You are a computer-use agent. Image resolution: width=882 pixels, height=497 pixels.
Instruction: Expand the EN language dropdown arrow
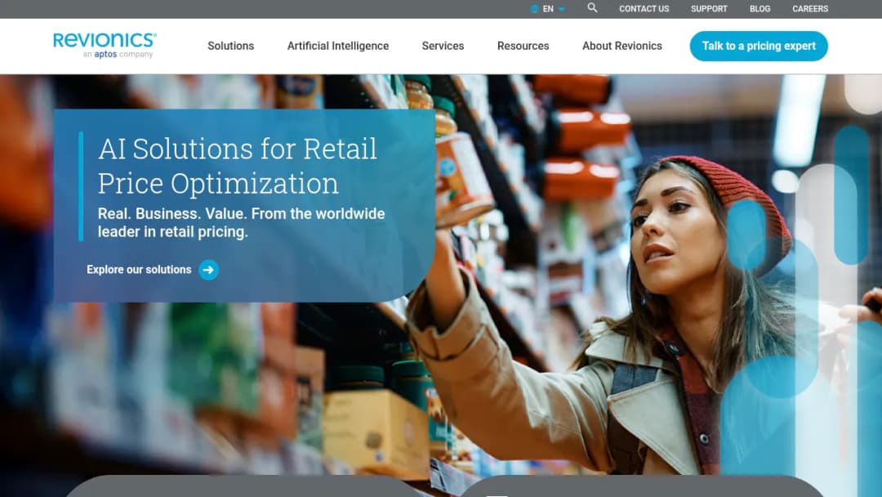click(561, 9)
